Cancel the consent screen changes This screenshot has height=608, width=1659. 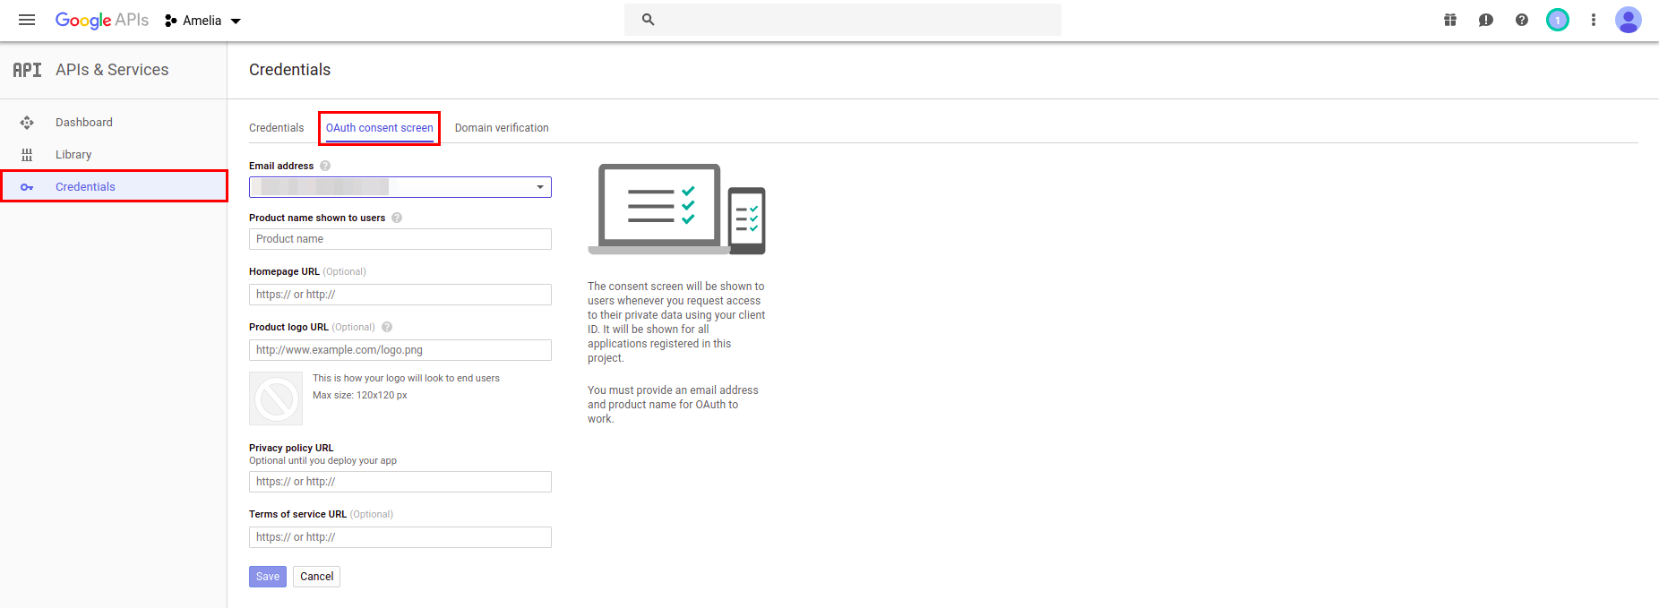(x=317, y=577)
